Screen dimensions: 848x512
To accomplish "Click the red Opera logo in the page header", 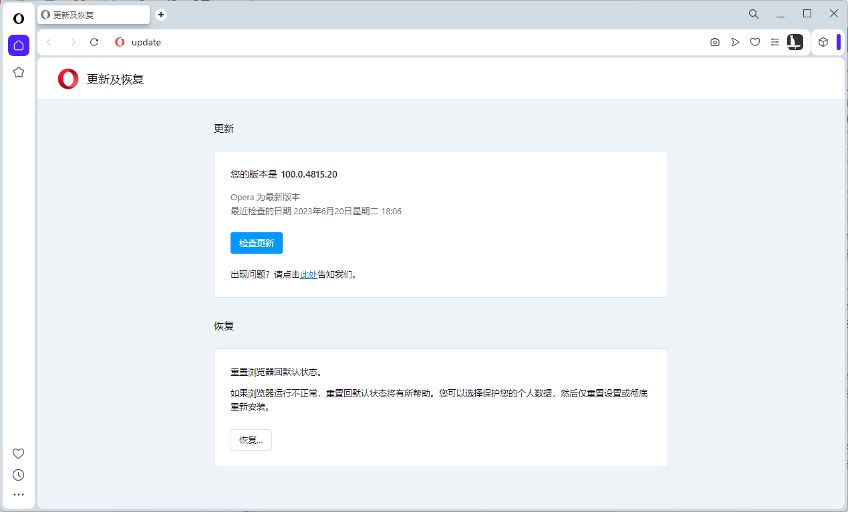I will (68, 79).
